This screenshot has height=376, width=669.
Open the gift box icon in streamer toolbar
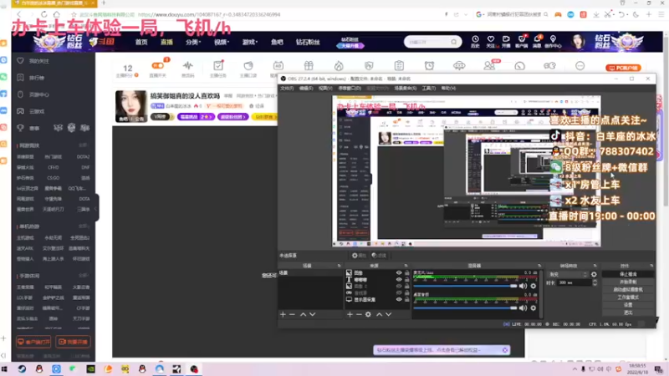click(x=309, y=66)
